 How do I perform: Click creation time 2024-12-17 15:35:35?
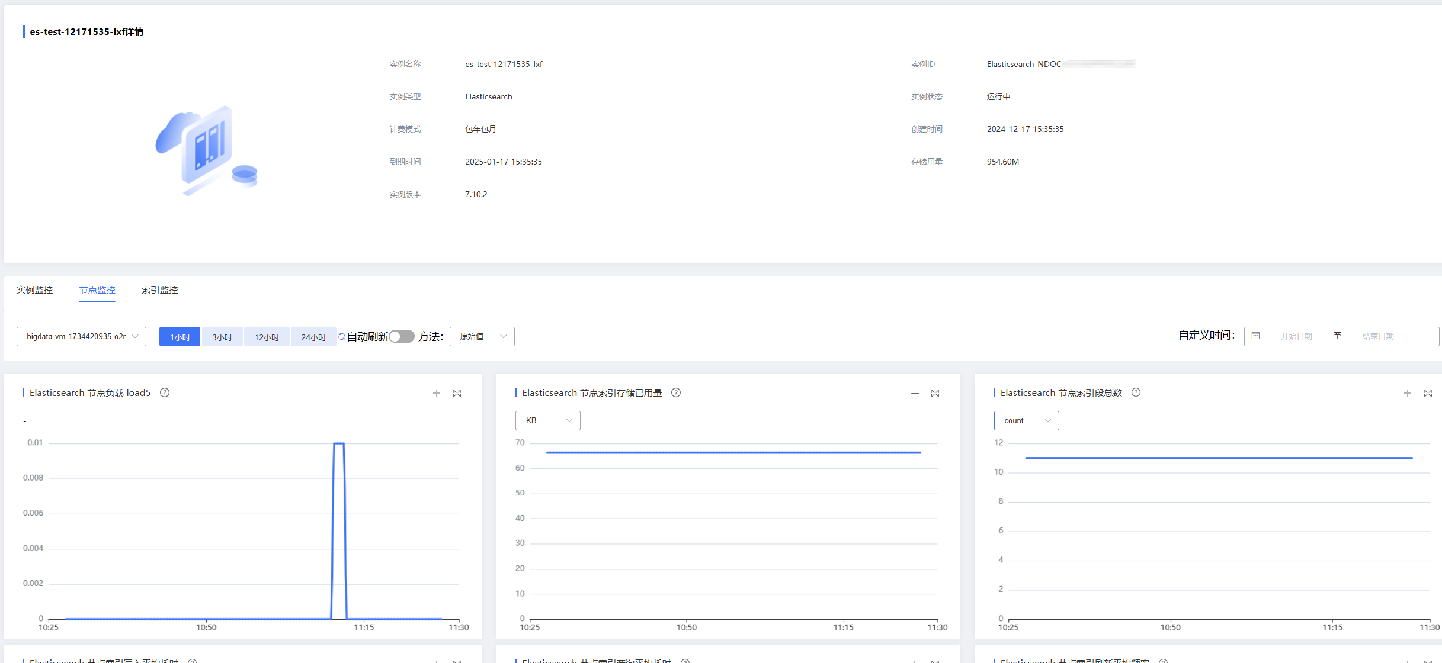[1025, 129]
